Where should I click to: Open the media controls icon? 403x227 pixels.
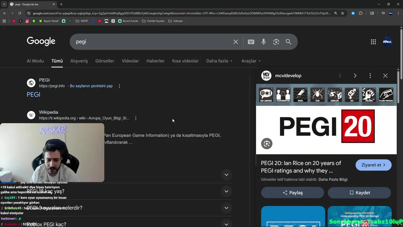tap(383, 13)
